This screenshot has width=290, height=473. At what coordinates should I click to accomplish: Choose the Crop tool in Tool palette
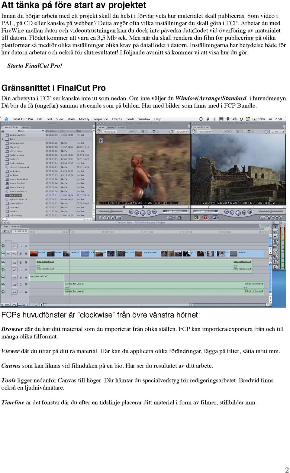[x=275, y=262]
